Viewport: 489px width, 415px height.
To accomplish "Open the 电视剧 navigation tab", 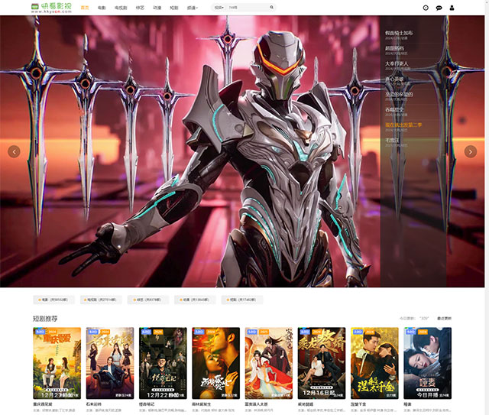I will point(121,8).
